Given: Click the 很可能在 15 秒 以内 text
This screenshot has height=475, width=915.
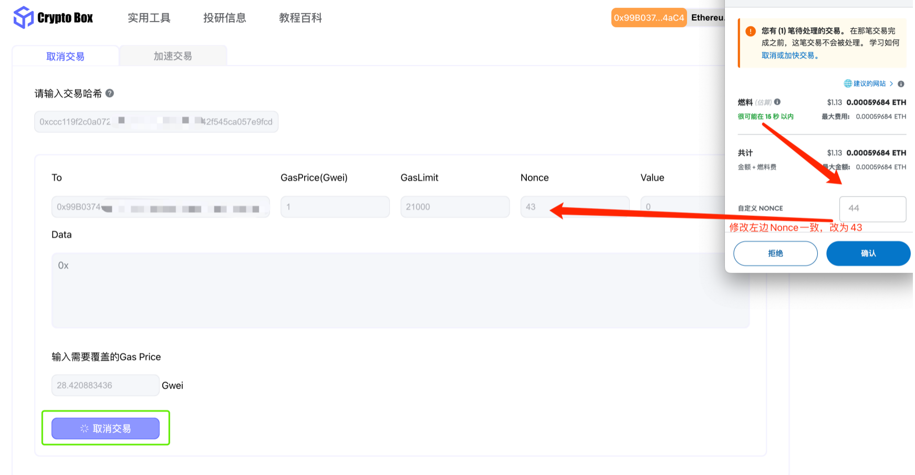Looking at the screenshot, I should click(765, 116).
